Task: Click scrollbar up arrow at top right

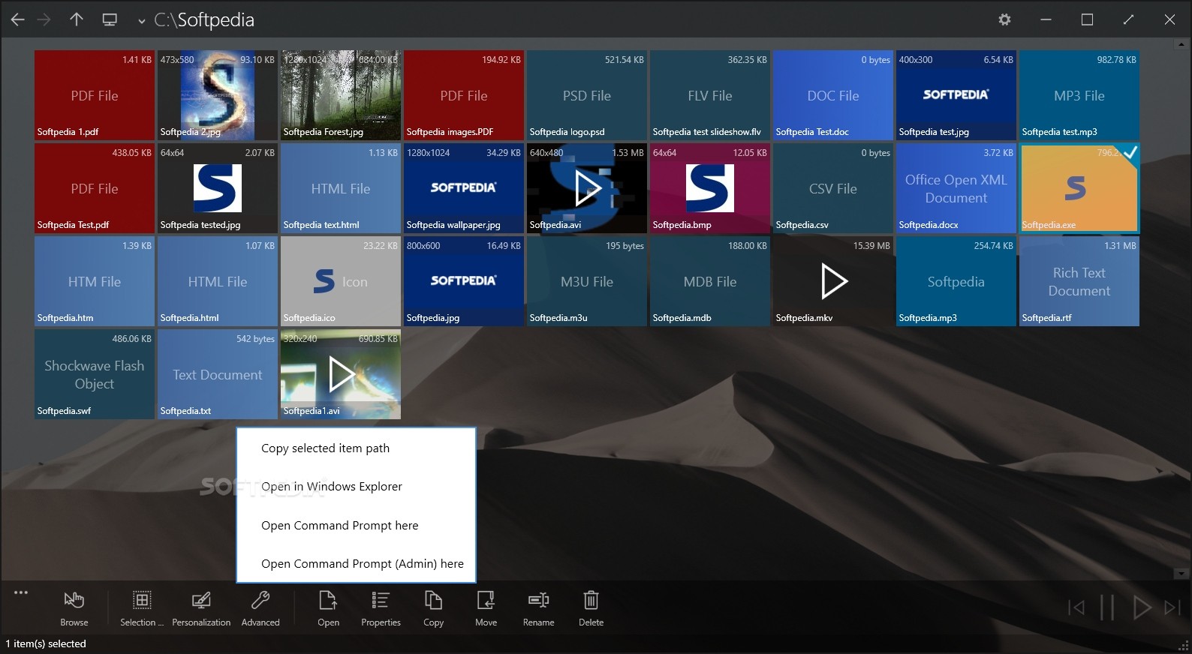Action: click(x=1181, y=45)
